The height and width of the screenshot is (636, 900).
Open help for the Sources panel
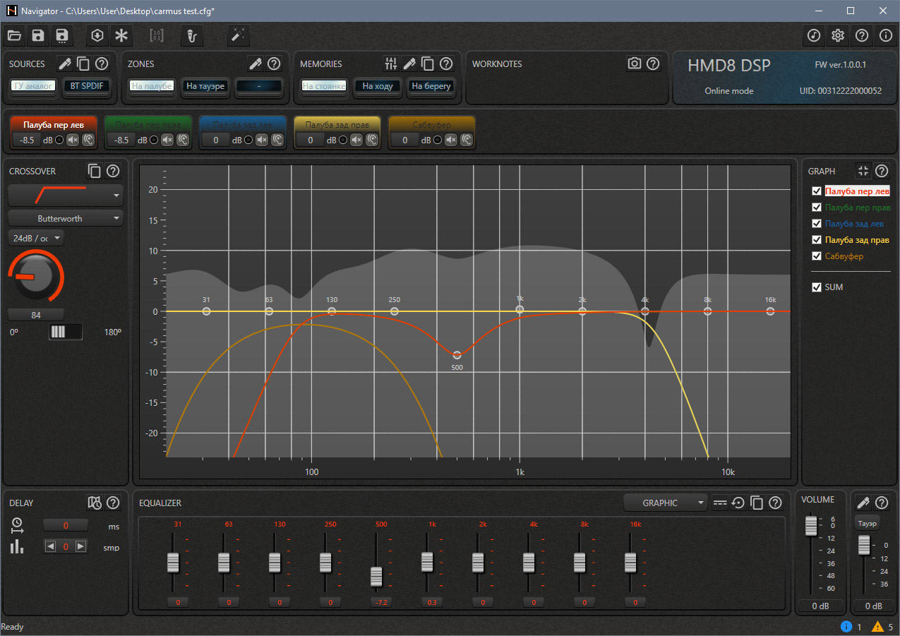point(102,64)
